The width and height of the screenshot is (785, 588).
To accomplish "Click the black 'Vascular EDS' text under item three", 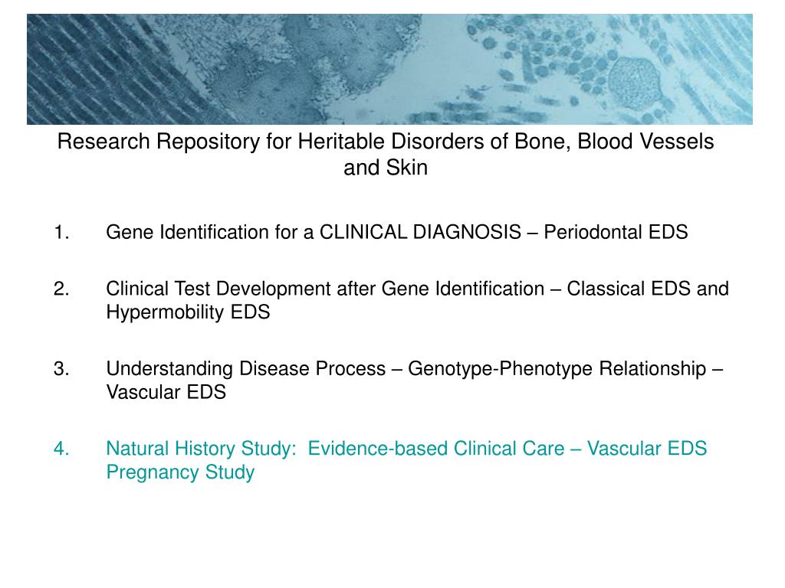I will click(x=166, y=392).
